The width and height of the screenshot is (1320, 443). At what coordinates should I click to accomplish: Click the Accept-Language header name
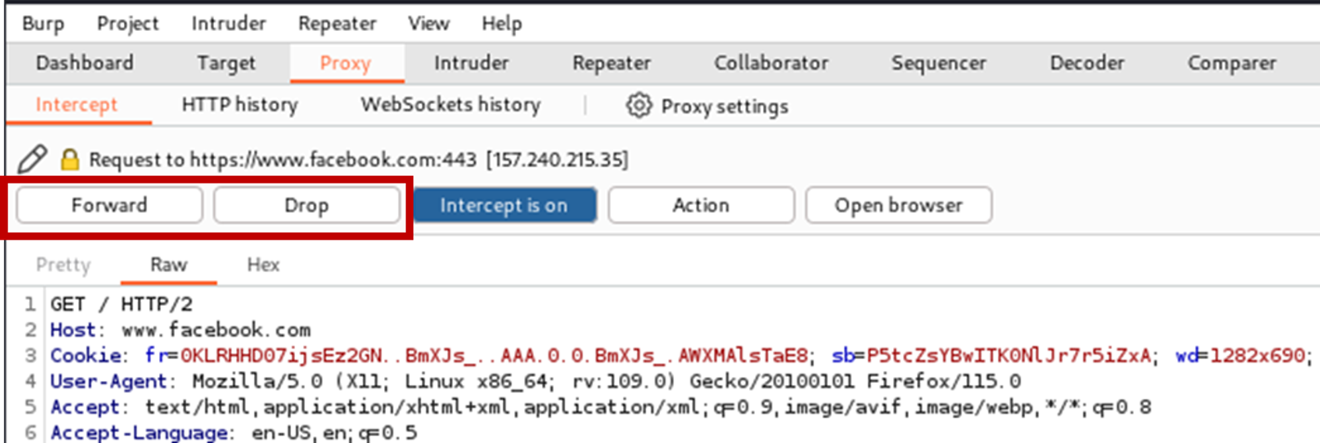pos(139,432)
